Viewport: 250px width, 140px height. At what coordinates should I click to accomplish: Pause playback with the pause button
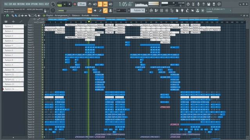(x=64, y=4)
